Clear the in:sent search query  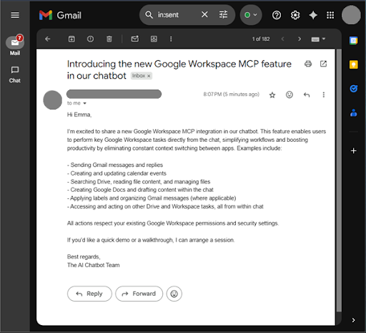204,15
